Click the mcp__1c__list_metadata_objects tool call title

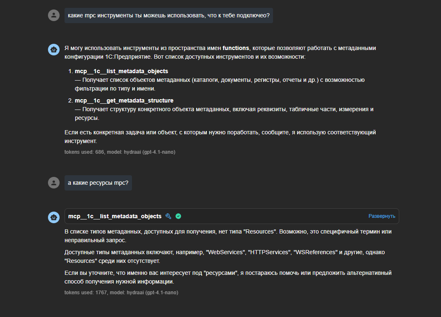coord(115,216)
